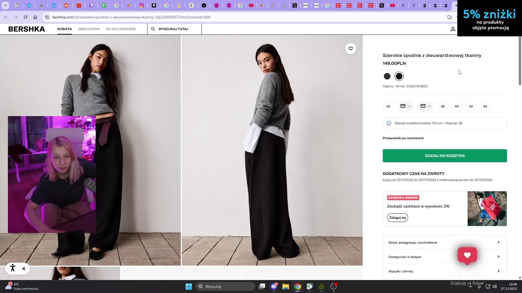The width and height of the screenshot is (522, 293).
Task: Click the search magnifier icon
Action: click(153, 29)
